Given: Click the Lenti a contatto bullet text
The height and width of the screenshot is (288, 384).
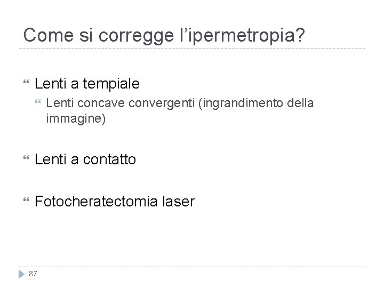Looking at the screenshot, I should (x=85, y=159).
